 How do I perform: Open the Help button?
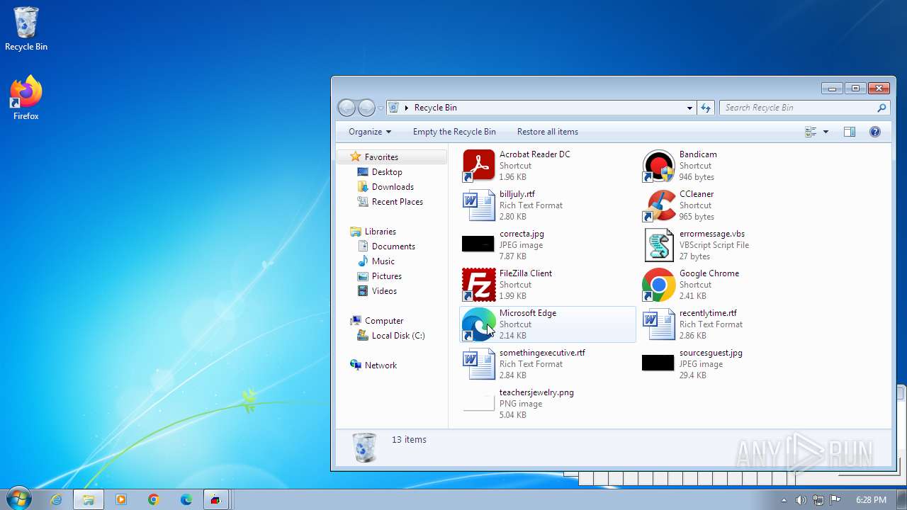[x=875, y=132]
